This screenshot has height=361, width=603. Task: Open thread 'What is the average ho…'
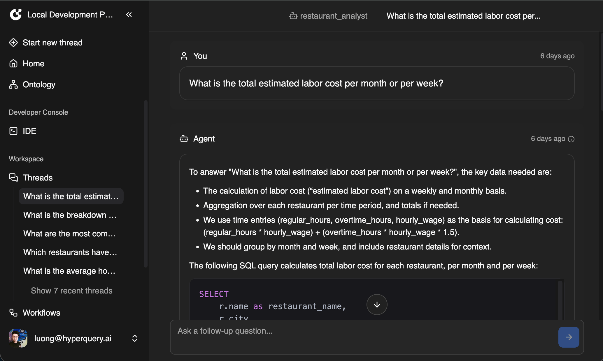pos(69,271)
